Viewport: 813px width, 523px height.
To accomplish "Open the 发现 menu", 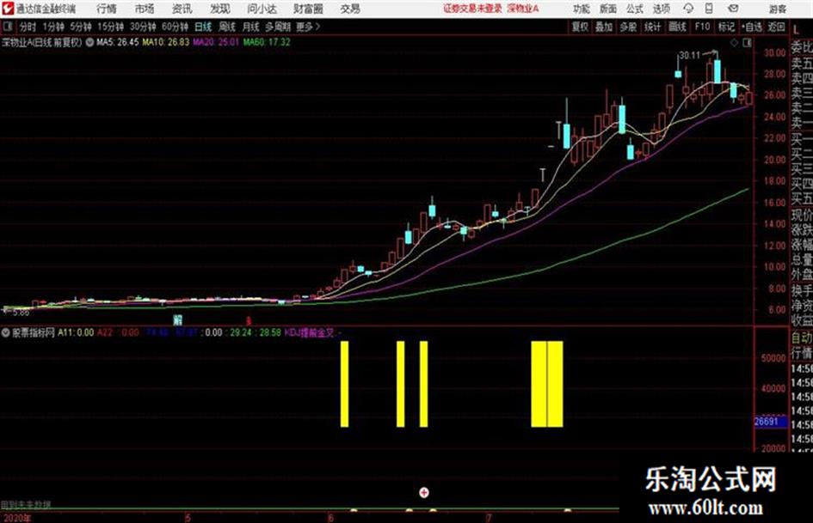I will click(x=220, y=9).
